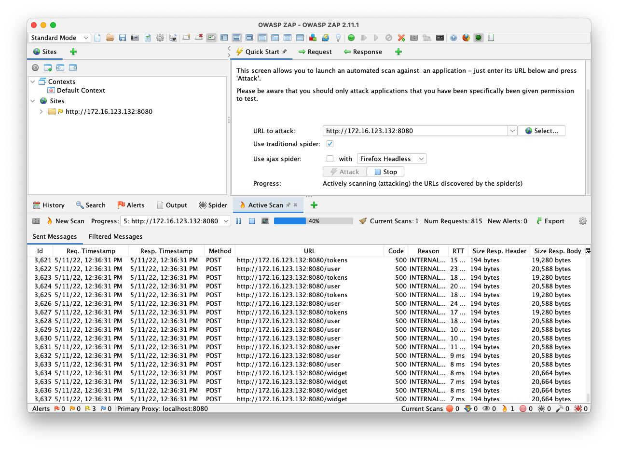This screenshot has height=449, width=618.
Task: Open Session Properties icon in toolbar
Action: (148, 38)
